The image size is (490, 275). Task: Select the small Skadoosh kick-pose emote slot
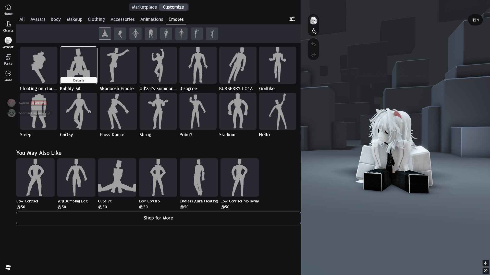pyautogui.click(x=197, y=34)
